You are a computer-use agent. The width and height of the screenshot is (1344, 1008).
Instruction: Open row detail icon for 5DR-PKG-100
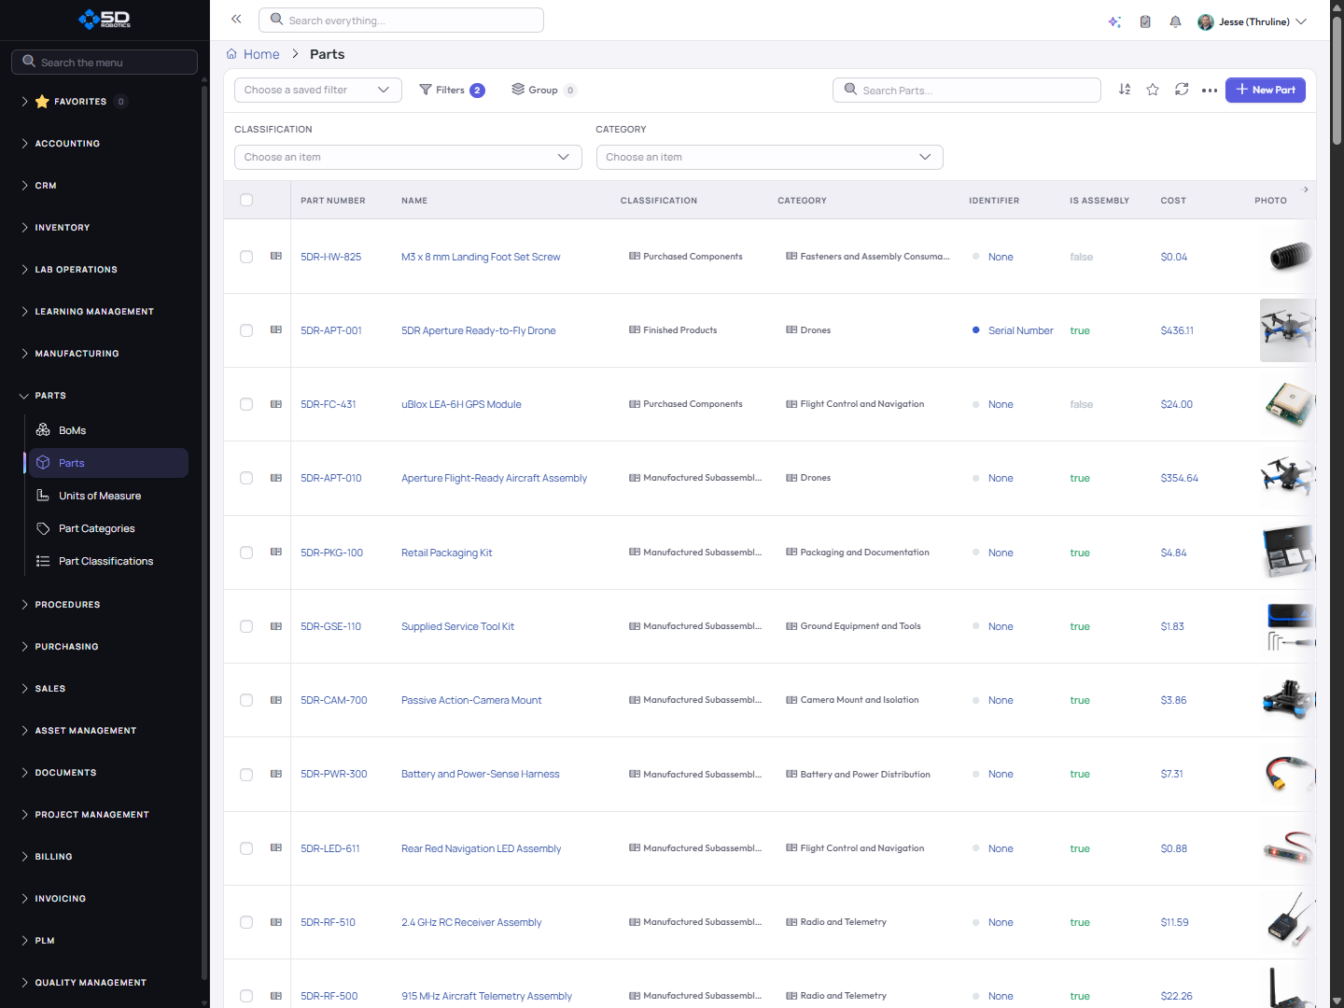point(276,552)
